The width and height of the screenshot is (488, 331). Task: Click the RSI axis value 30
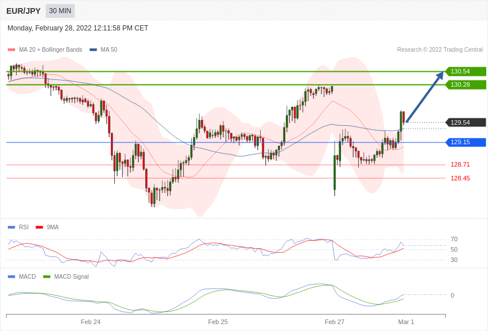pos(454,260)
